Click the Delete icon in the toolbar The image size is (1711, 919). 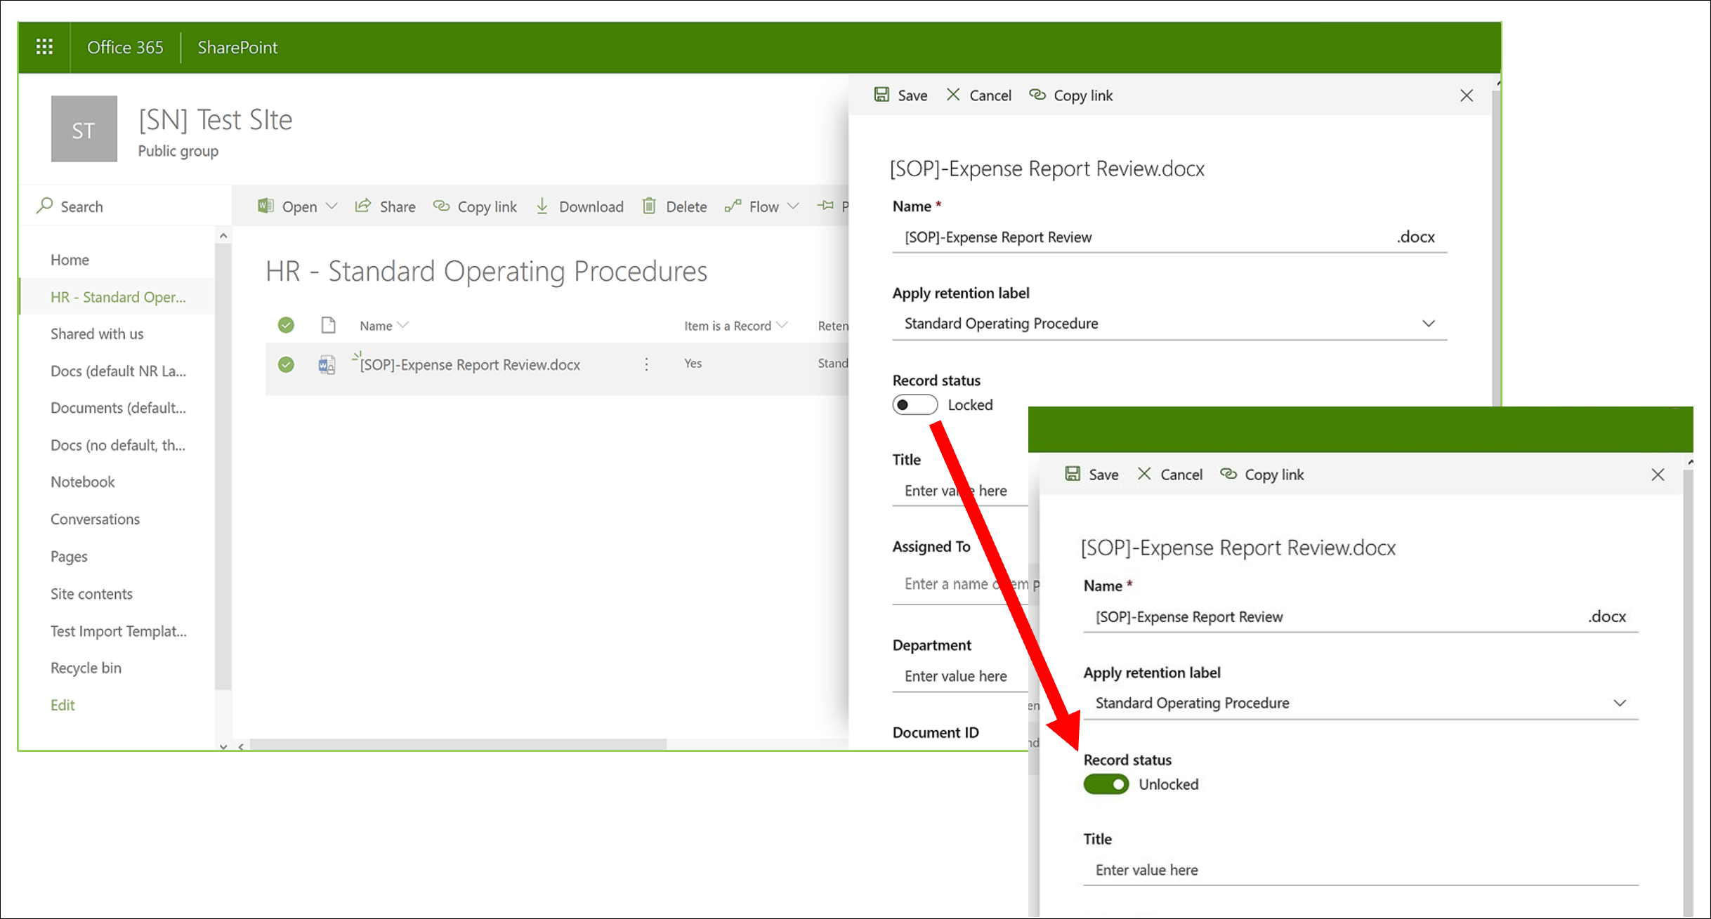pos(650,206)
